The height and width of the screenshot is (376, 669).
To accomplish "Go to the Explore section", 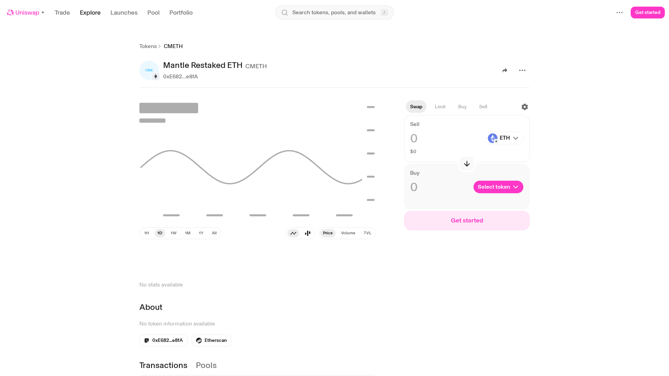I will 90,13.
